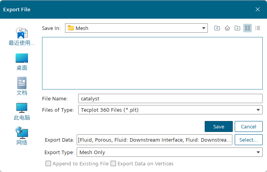Open the Network (网络) location

click(22, 136)
